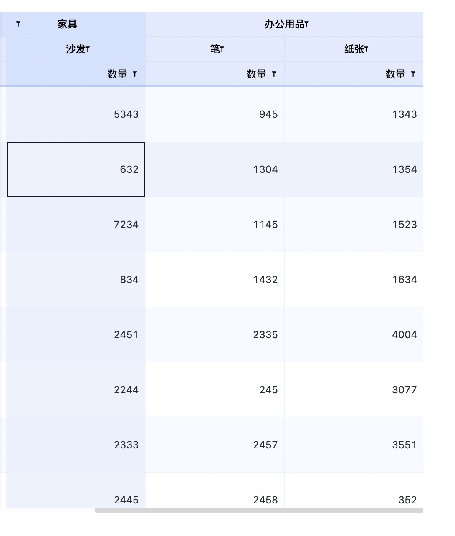Open the 纸张 header filter icon

click(367, 49)
